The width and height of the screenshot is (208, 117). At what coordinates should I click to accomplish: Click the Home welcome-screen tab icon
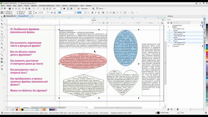coord(4,16)
